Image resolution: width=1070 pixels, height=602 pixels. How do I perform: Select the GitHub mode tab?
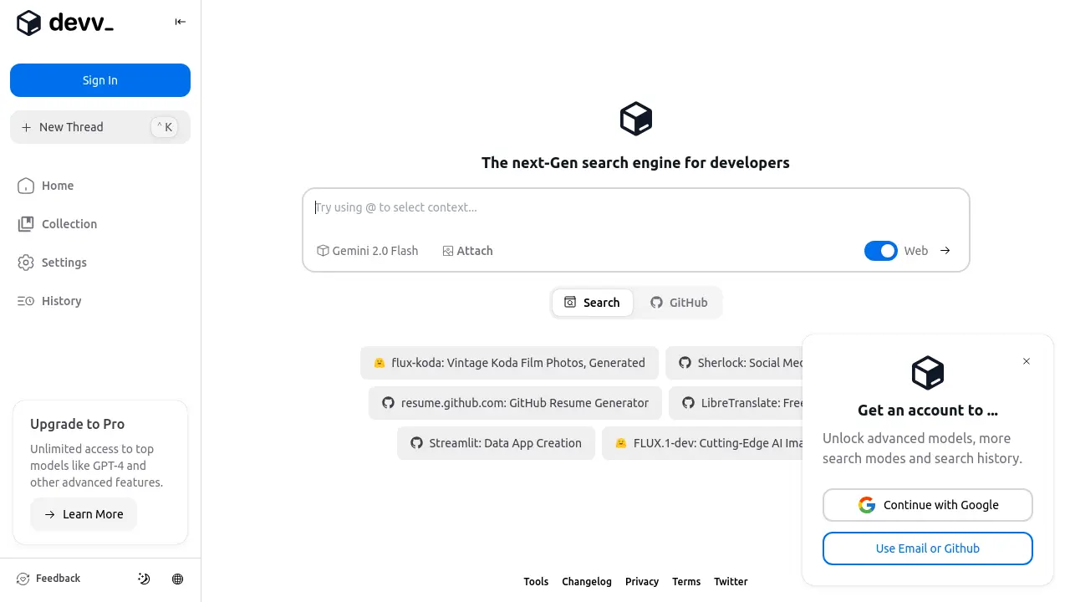679,303
